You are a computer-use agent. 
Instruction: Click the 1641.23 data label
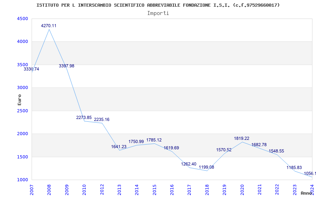click(119, 147)
